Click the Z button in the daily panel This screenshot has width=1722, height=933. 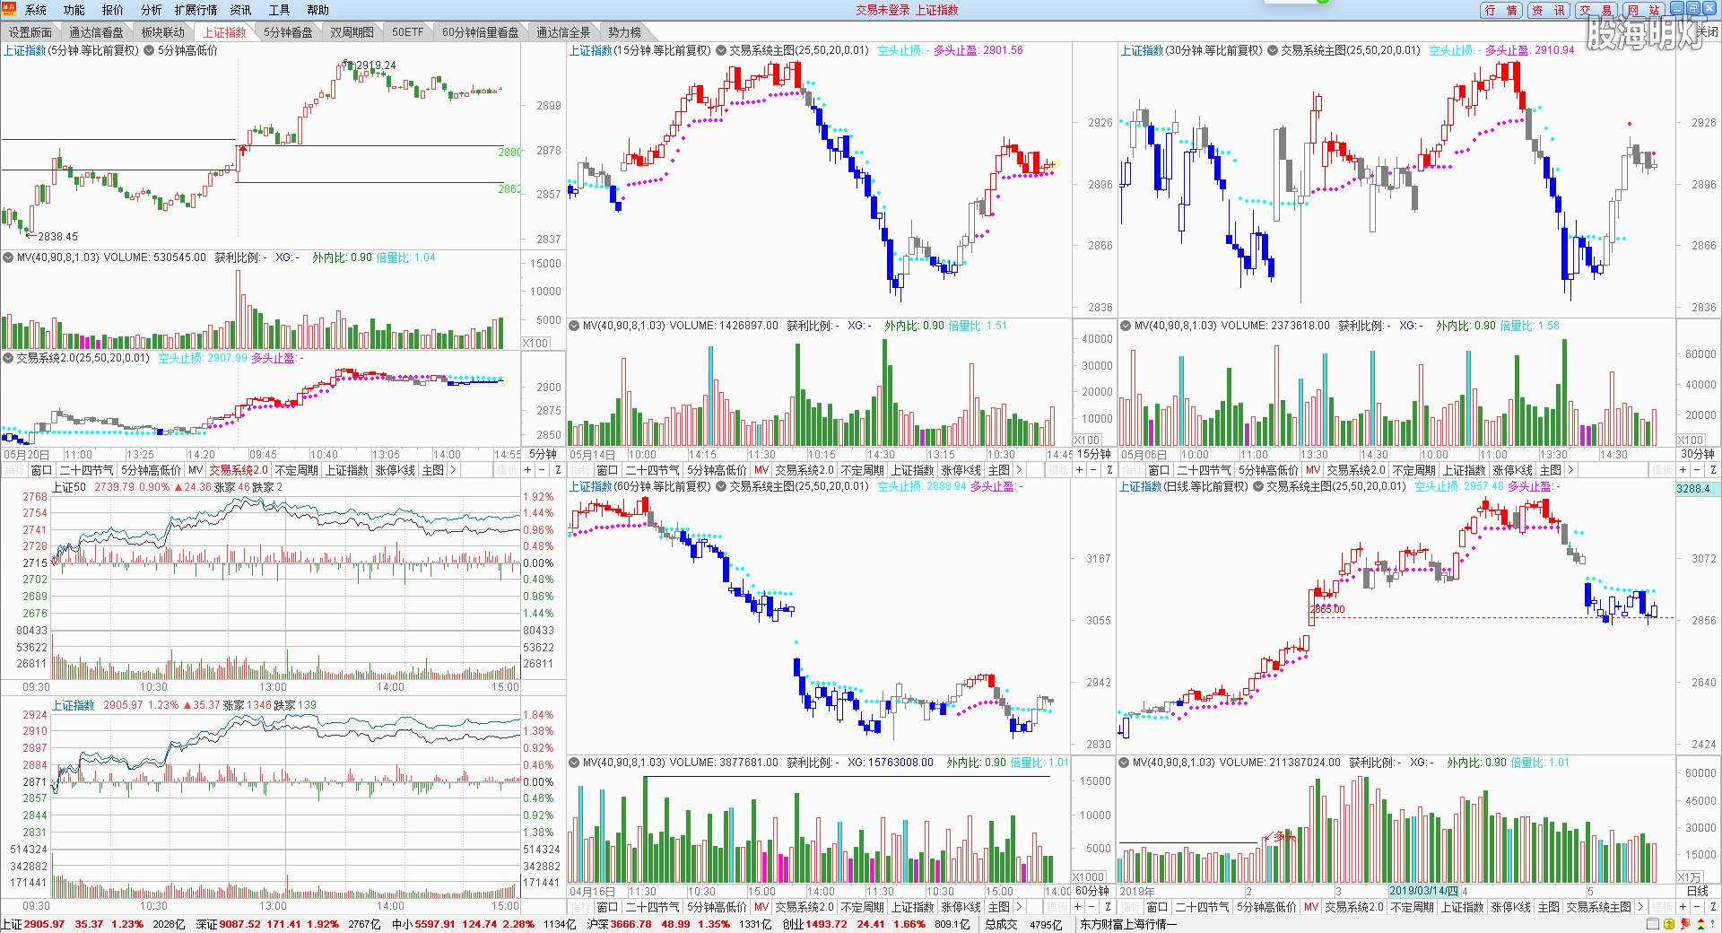click(1713, 907)
